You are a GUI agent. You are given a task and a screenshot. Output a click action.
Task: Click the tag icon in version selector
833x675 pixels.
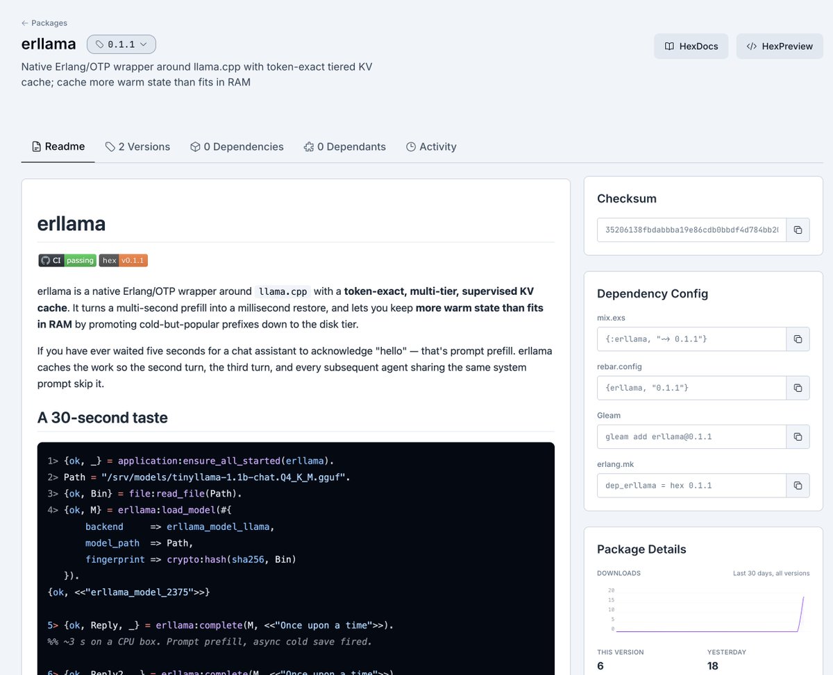click(x=100, y=44)
